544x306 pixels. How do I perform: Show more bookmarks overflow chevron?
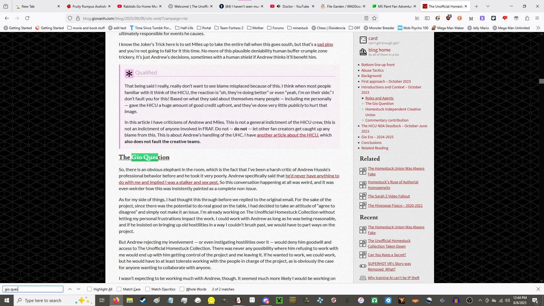[x=538, y=28]
